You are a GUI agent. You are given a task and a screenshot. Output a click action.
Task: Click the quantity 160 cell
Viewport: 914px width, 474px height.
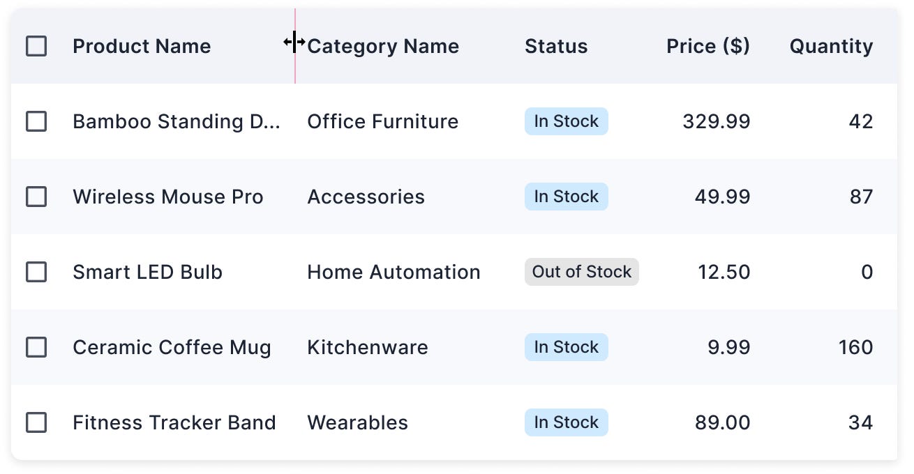856,347
